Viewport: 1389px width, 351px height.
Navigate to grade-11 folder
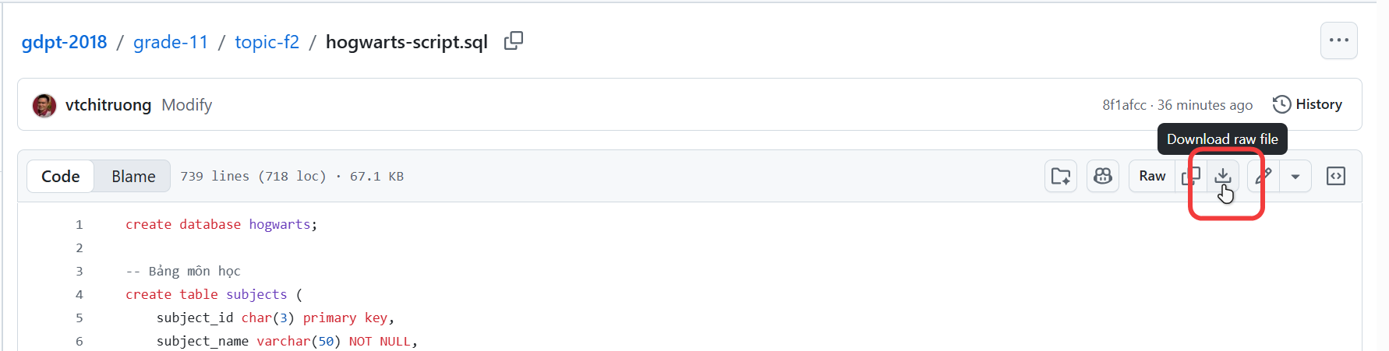(171, 42)
